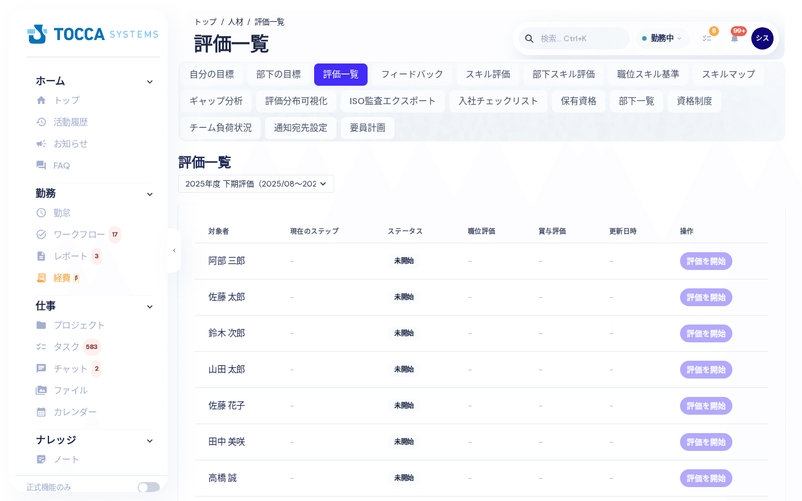The width and height of the screenshot is (802, 501).
Task: Open the 経費 receipt icon
Action: pos(41,278)
